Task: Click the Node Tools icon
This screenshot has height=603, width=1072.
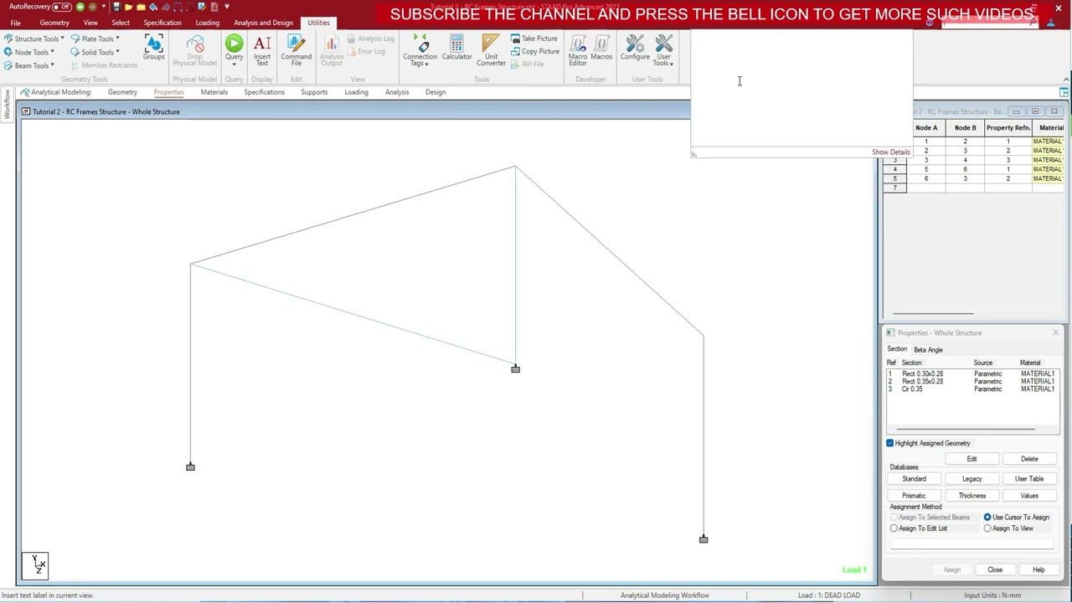Action: point(8,52)
